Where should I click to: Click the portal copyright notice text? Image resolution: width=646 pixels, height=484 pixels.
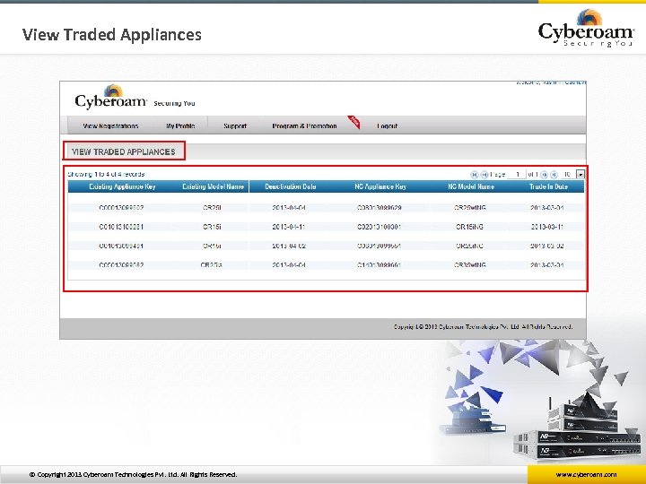(483, 327)
